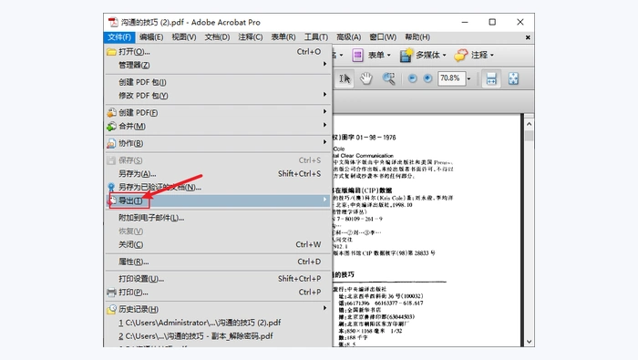Click the 协作 icon
Viewport: 638px width, 360px height.
111,143
